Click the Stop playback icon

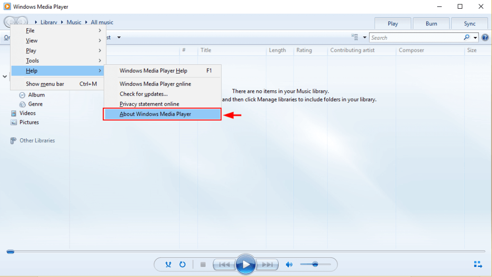coord(202,264)
